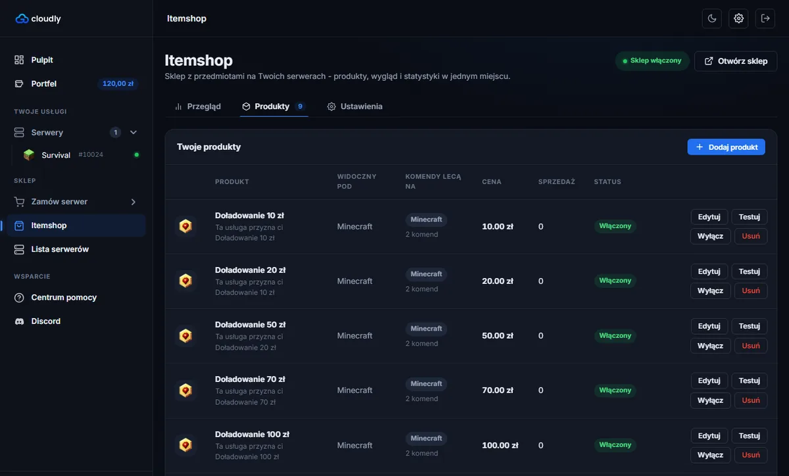Click the Portfel wallet icon
The width and height of the screenshot is (789, 476).
[19, 83]
